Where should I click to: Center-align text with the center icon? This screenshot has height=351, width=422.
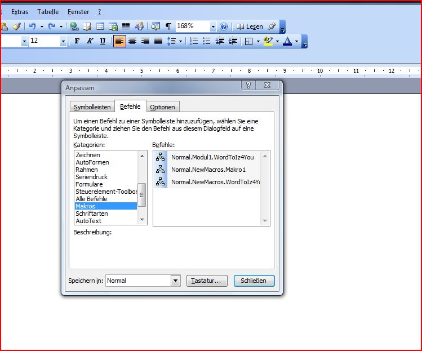pyautogui.click(x=132, y=41)
